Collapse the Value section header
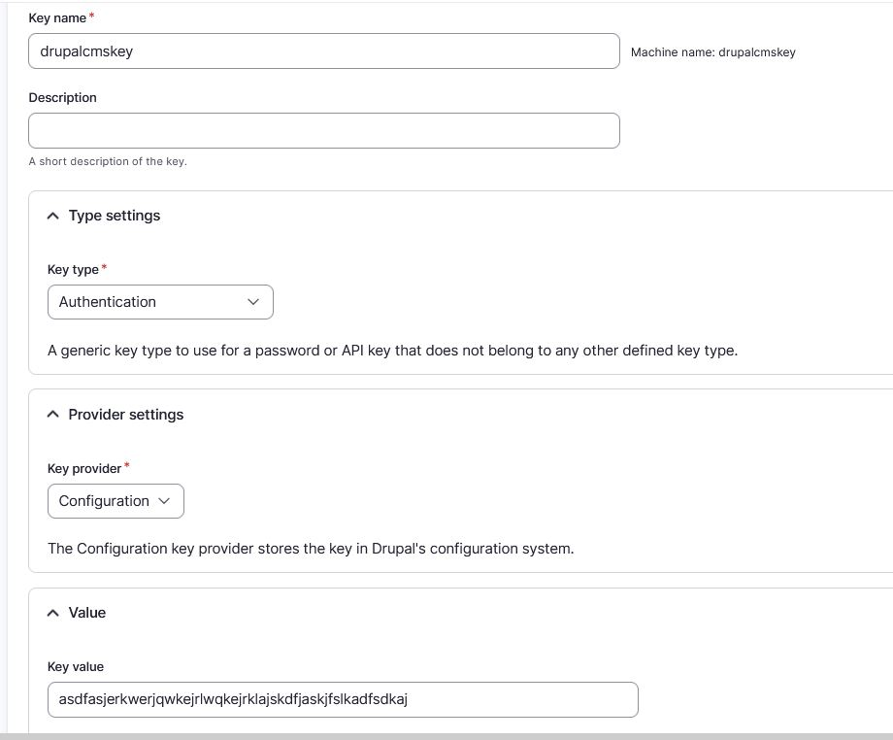 point(85,613)
